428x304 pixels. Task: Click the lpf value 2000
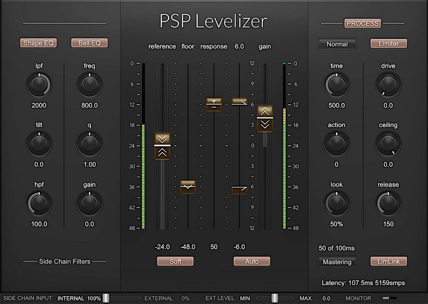pyautogui.click(x=39, y=106)
